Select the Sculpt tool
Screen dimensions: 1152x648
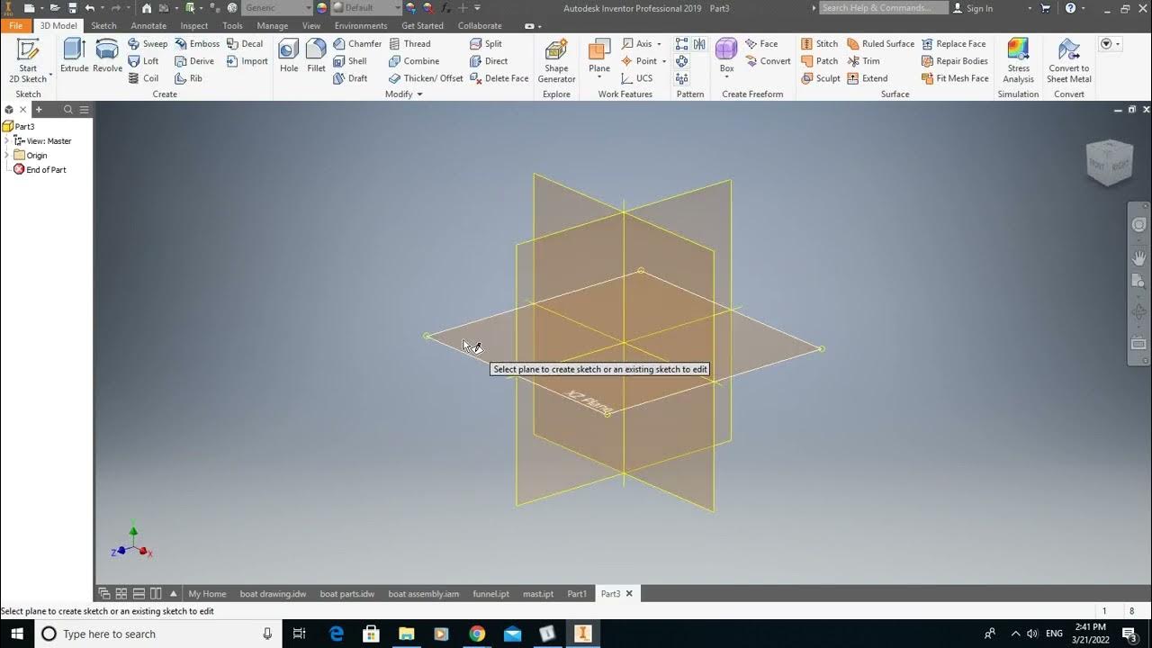click(820, 78)
